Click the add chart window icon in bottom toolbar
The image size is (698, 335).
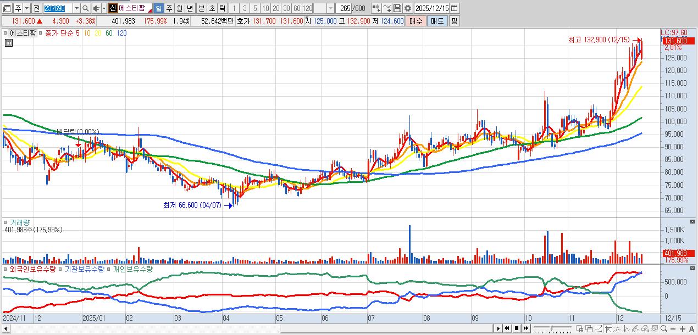580,328
